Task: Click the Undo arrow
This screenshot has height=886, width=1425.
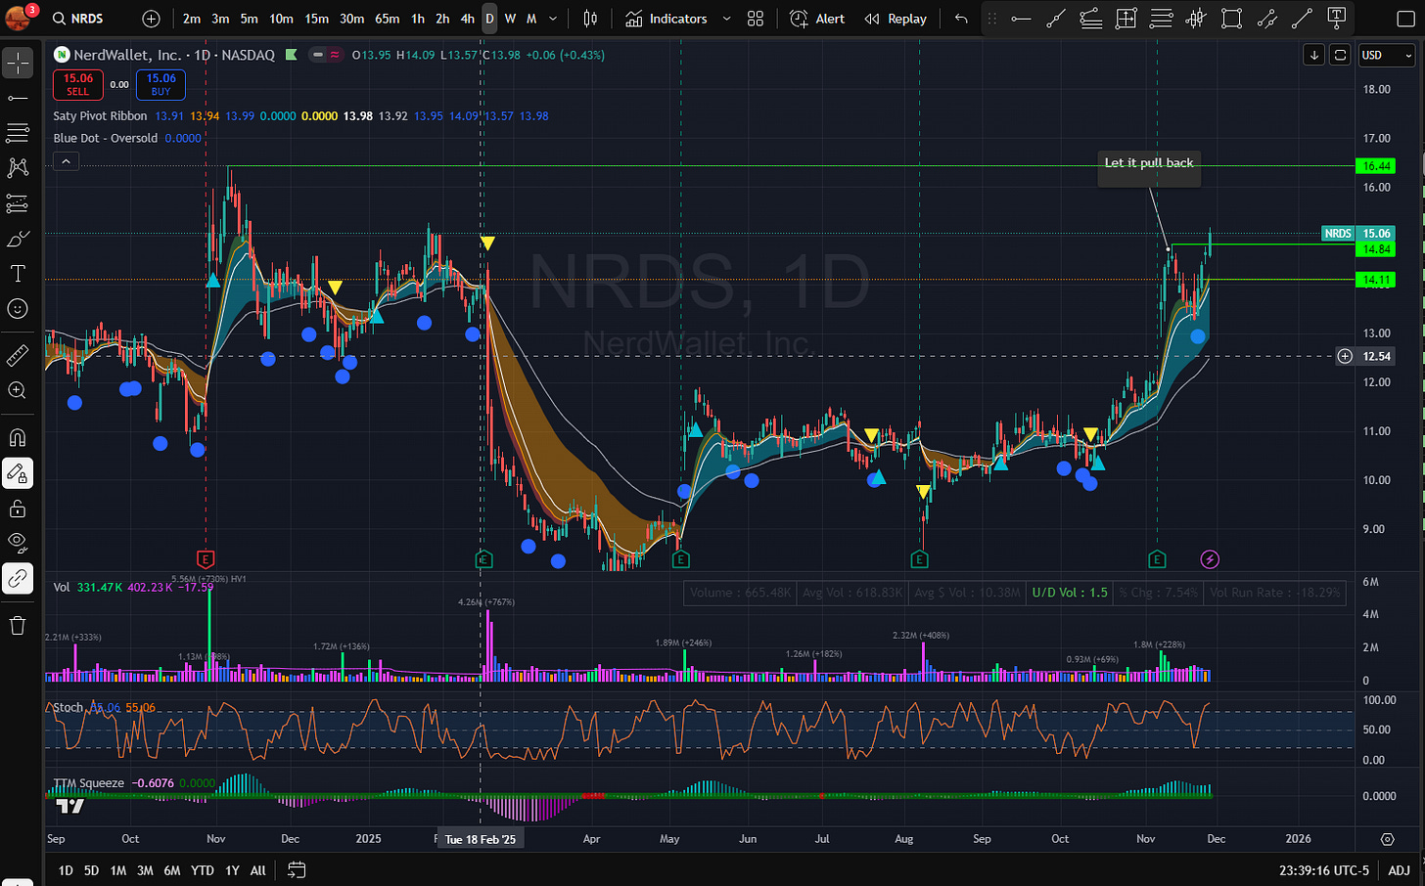Action: [x=961, y=19]
